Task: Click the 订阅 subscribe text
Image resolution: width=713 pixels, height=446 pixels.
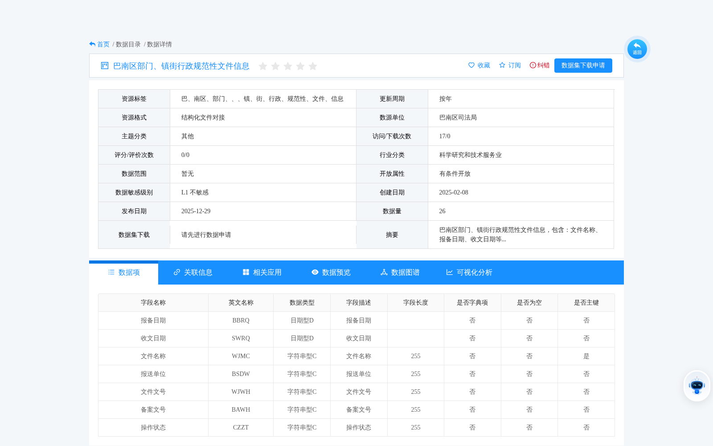Action: tap(515, 65)
